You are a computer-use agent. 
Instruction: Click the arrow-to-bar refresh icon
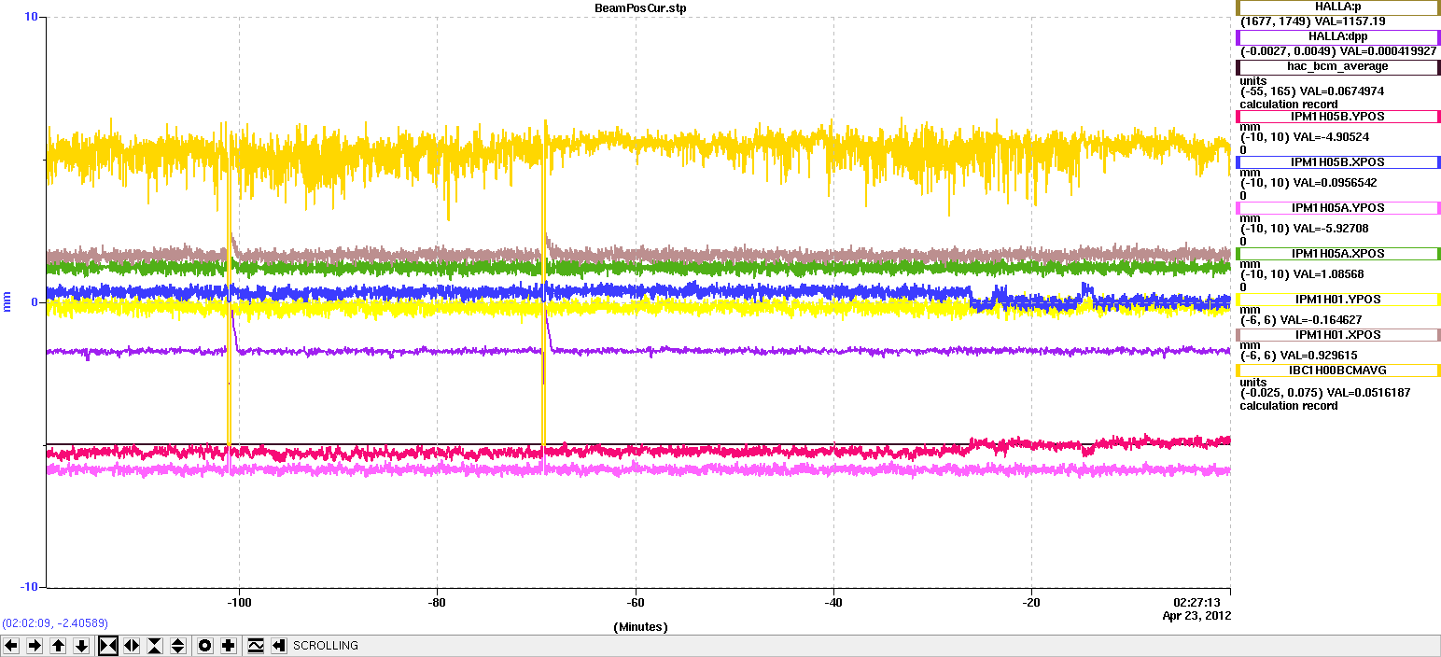click(x=278, y=646)
